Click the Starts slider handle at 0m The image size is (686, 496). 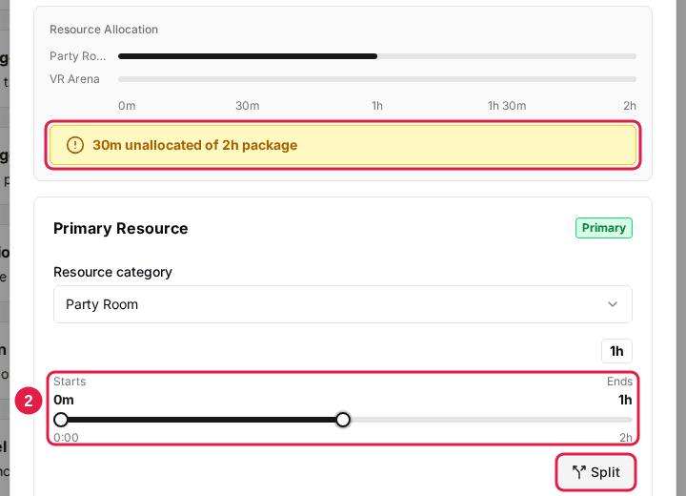61,420
